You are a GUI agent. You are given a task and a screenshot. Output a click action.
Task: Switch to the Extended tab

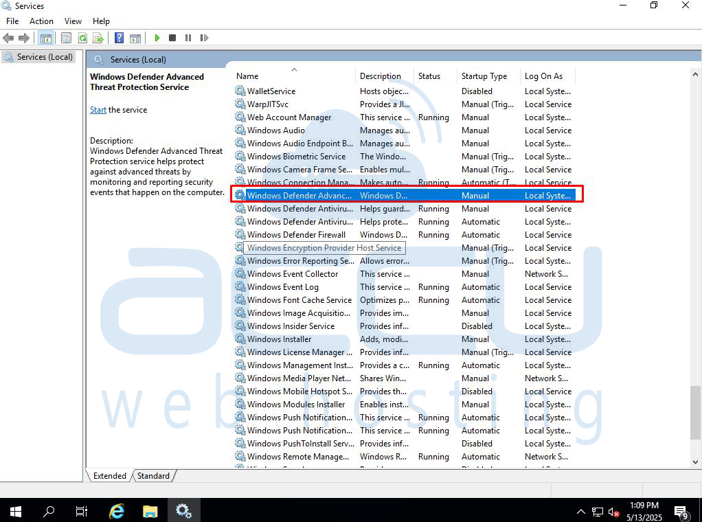(109, 476)
